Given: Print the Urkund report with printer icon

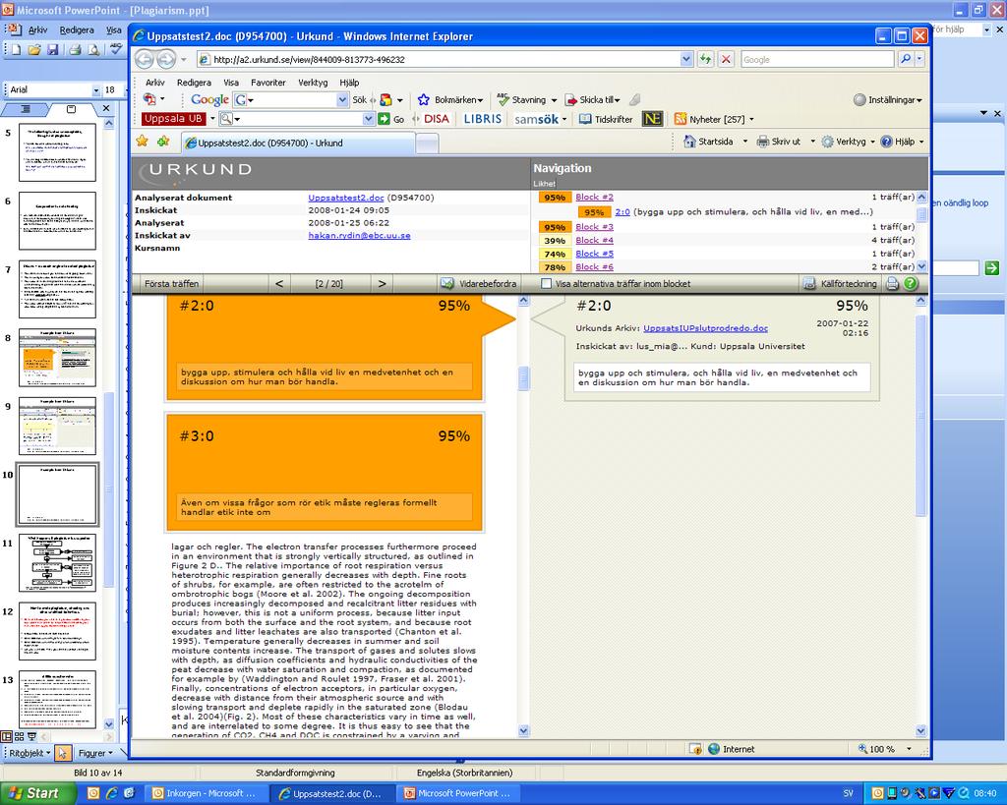Looking at the screenshot, I should [x=892, y=283].
